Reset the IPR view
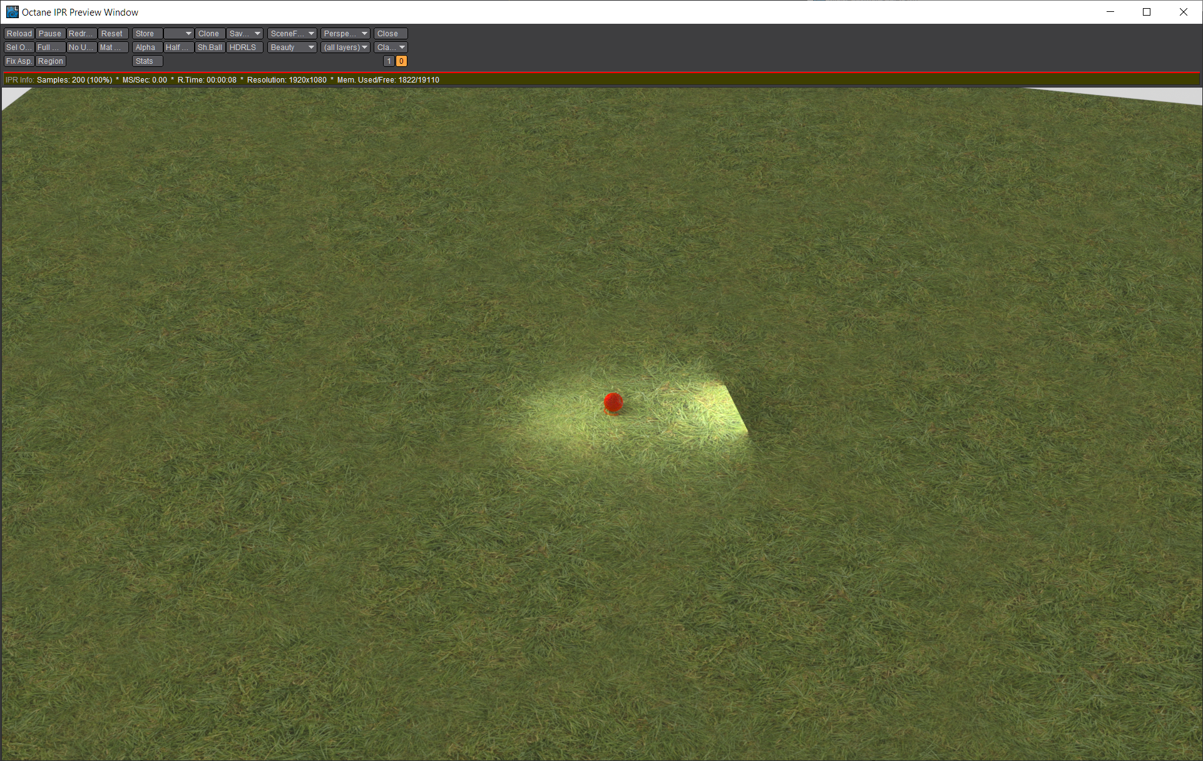Viewport: 1203px width, 761px height. [x=112, y=34]
